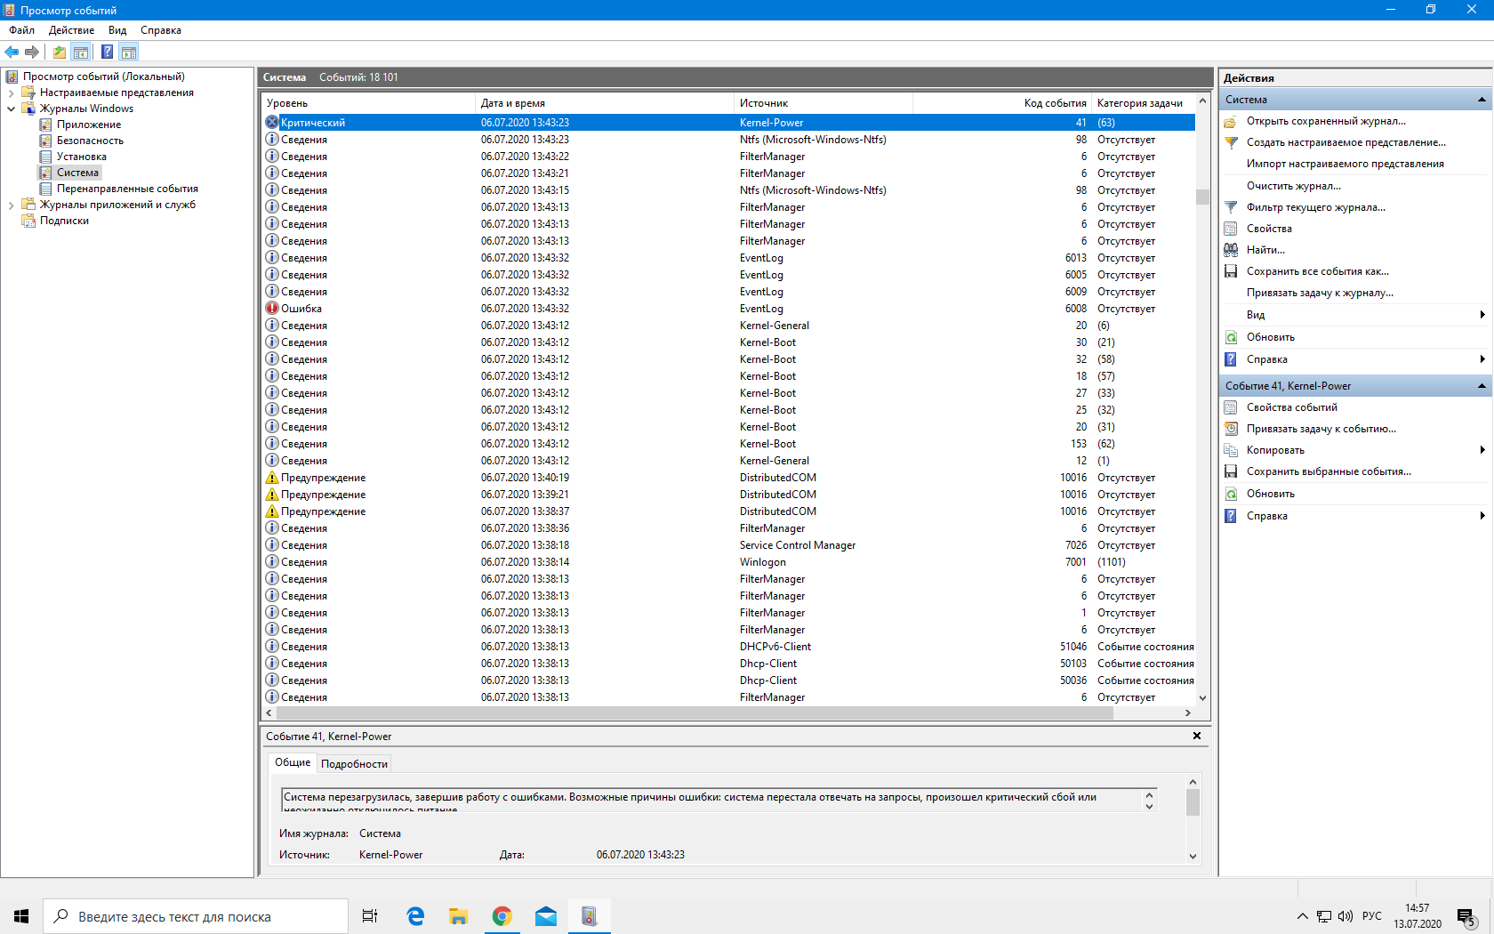Open the notification center icon

click(1466, 916)
